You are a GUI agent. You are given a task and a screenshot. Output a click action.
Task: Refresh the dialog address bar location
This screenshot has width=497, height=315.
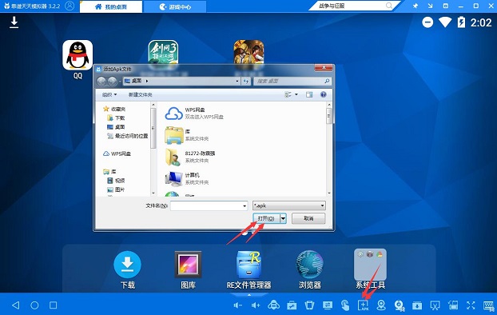click(246, 82)
